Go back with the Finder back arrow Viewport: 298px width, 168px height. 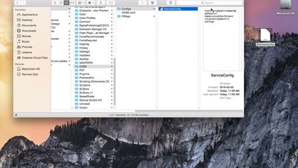18,3
